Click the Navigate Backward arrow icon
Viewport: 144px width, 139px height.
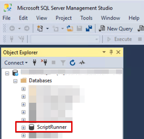pos(12,28)
